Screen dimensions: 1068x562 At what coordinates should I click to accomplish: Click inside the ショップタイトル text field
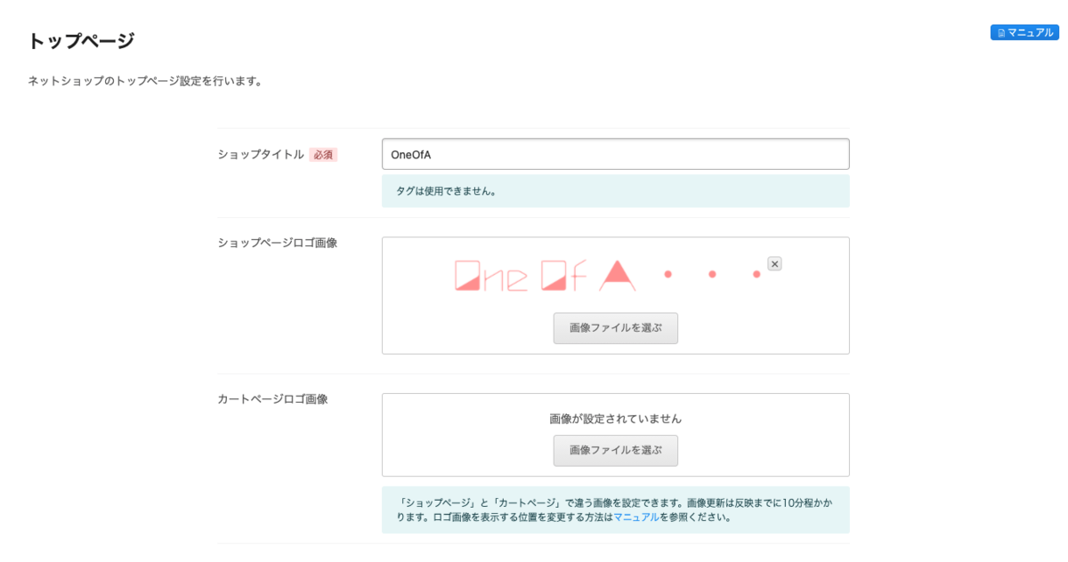(x=615, y=153)
